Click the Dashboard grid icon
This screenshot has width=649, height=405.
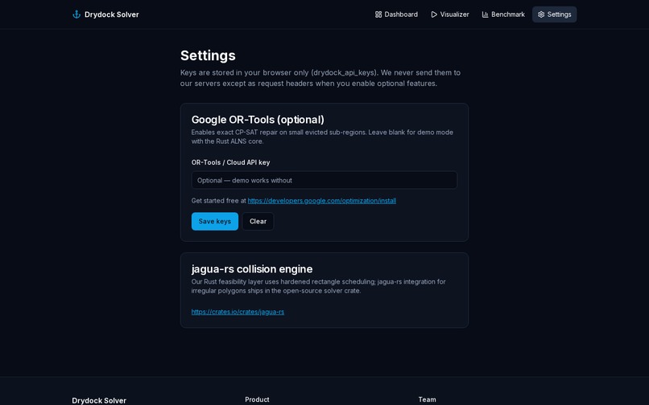378,14
